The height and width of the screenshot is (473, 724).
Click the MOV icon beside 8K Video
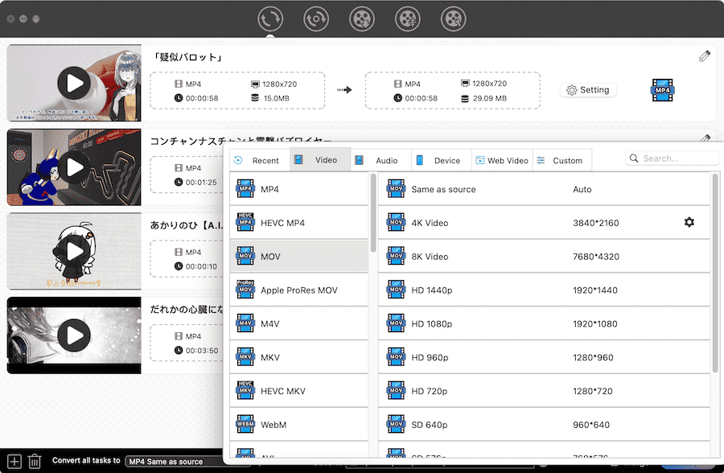click(x=396, y=256)
